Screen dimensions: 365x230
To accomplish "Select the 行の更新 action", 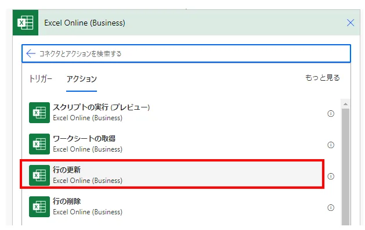I will click(172, 174).
